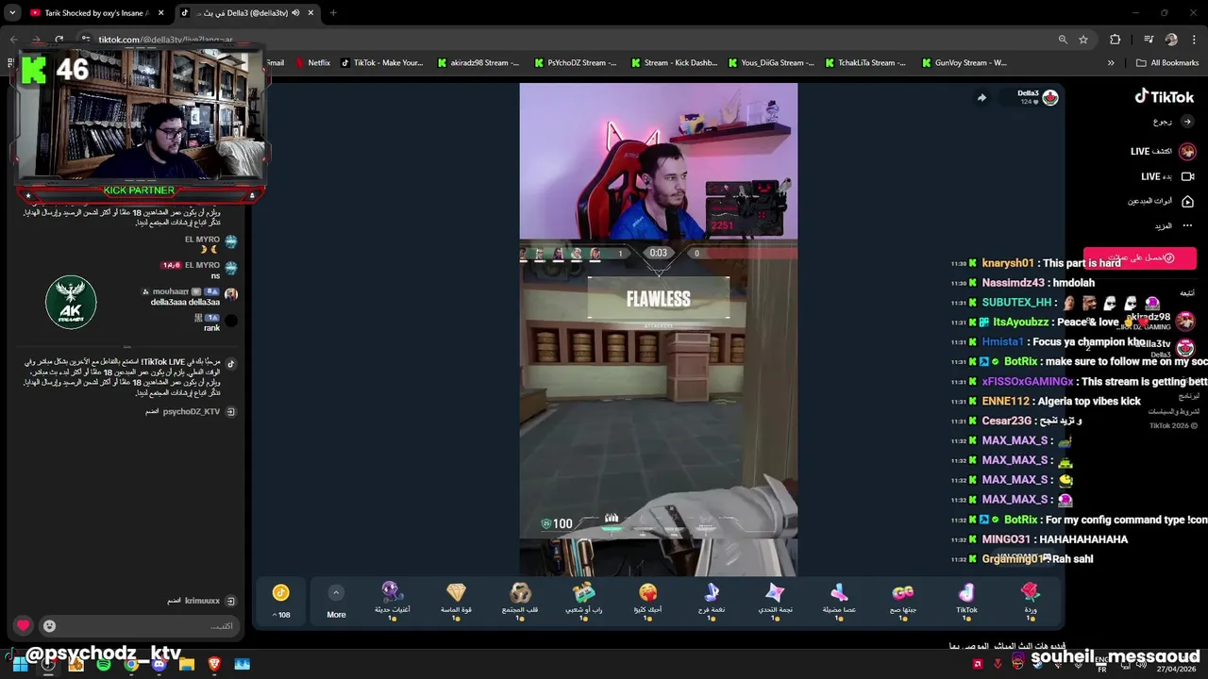Click username ENNE112 in chat
1208x679 pixels.
pos(1005,401)
